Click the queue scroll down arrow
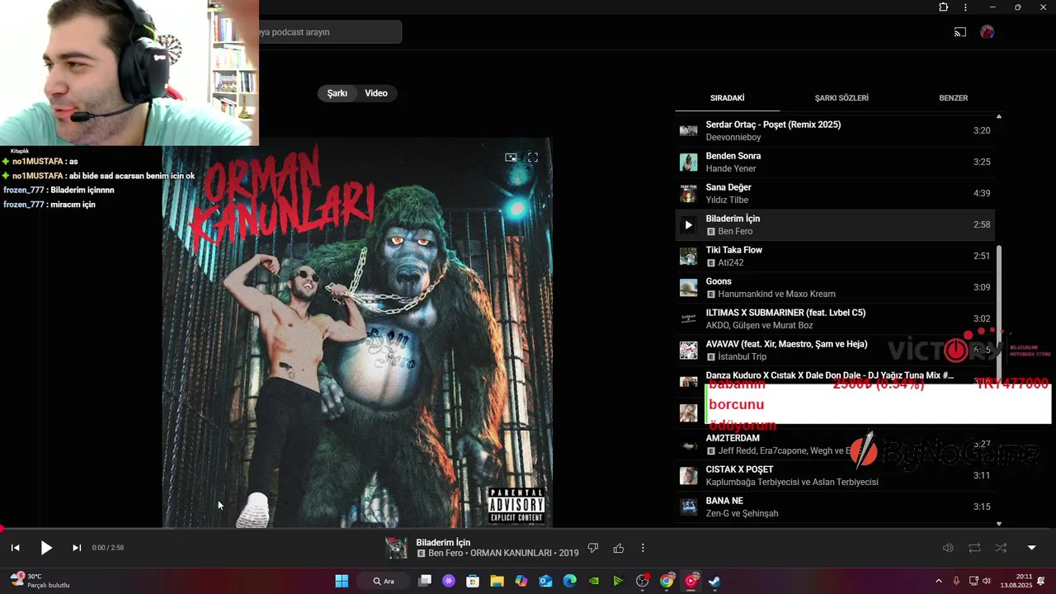Screen dimensions: 1056x594 pos(999,523)
